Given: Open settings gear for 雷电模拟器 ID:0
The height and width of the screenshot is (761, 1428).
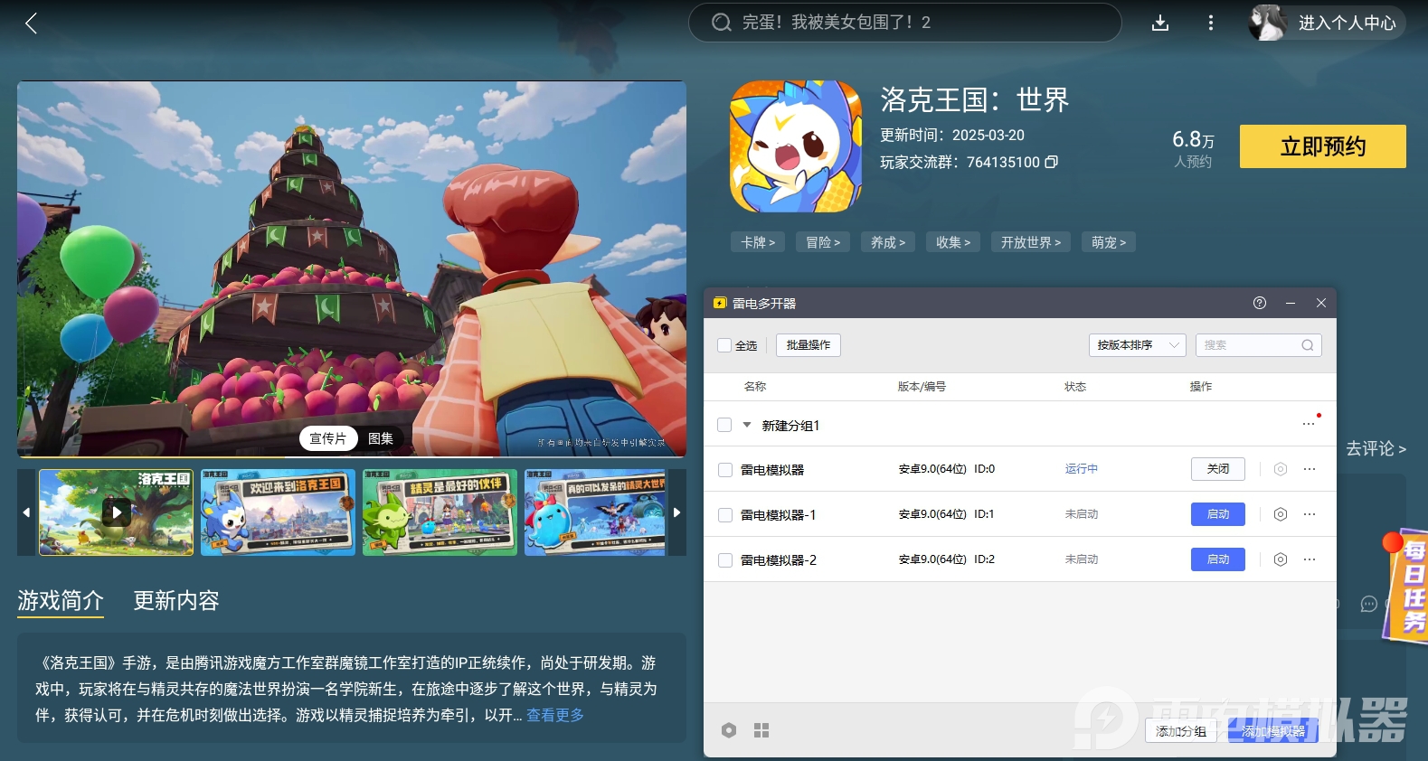Looking at the screenshot, I should [1281, 469].
